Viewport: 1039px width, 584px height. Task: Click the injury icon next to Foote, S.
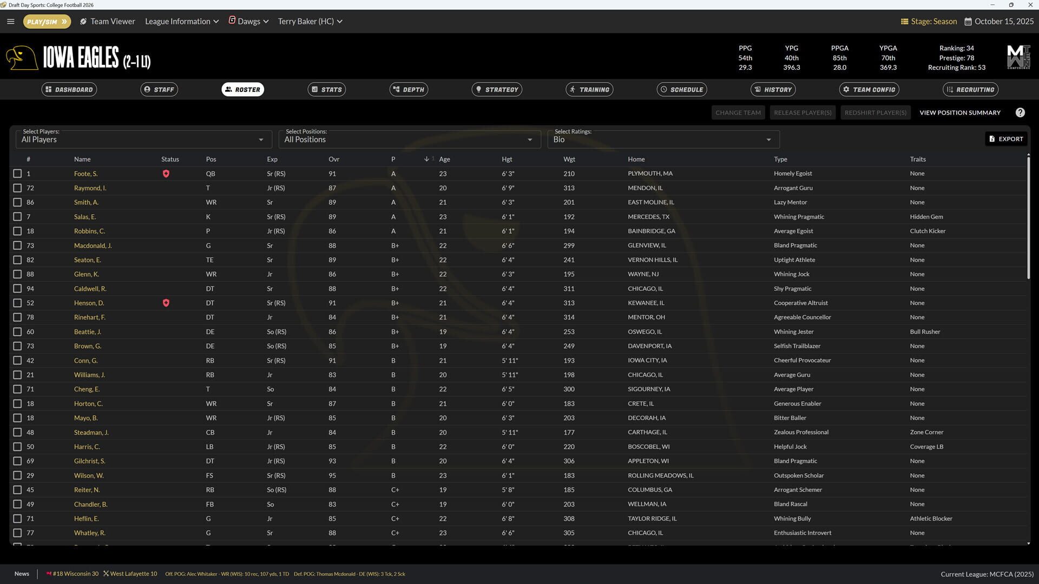click(x=166, y=174)
